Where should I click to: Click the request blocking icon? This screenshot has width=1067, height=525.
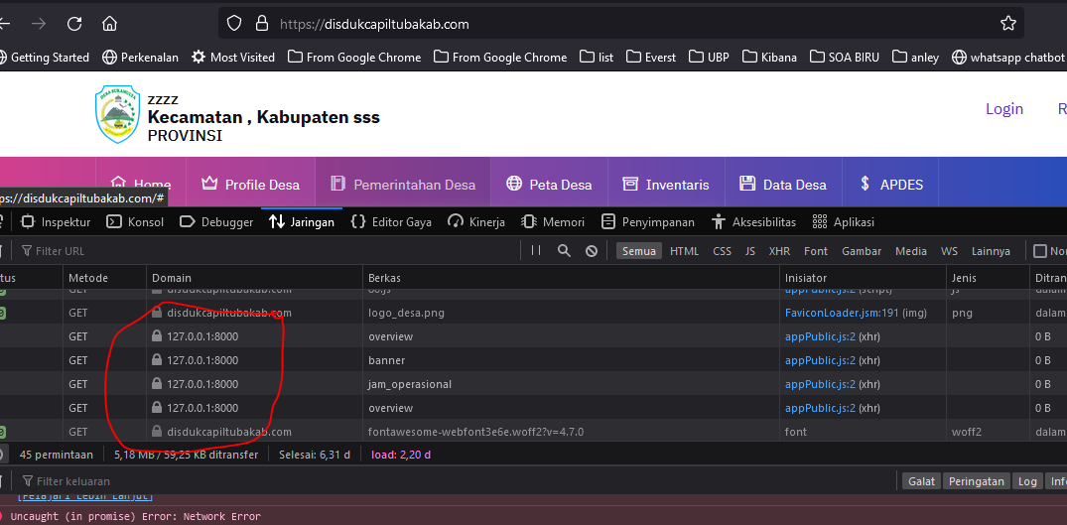tap(592, 251)
